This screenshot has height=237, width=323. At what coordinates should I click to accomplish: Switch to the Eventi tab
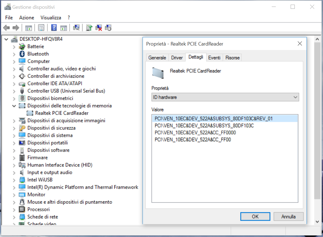214,58
